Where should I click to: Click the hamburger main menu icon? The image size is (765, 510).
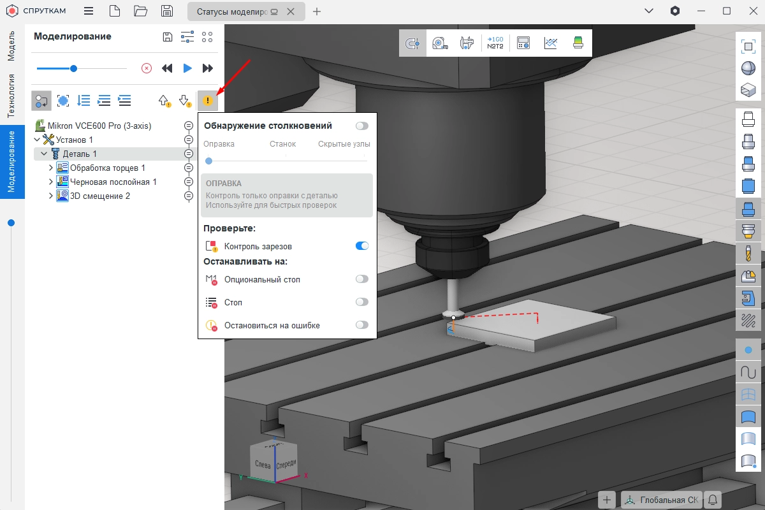[89, 11]
